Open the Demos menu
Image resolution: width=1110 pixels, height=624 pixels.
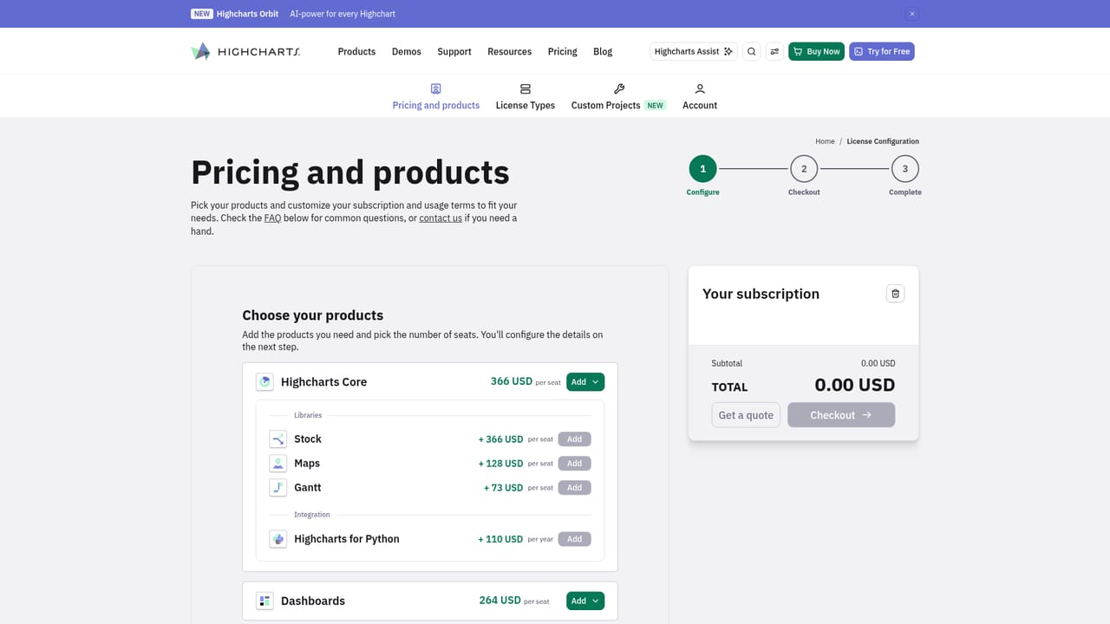tap(406, 51)
